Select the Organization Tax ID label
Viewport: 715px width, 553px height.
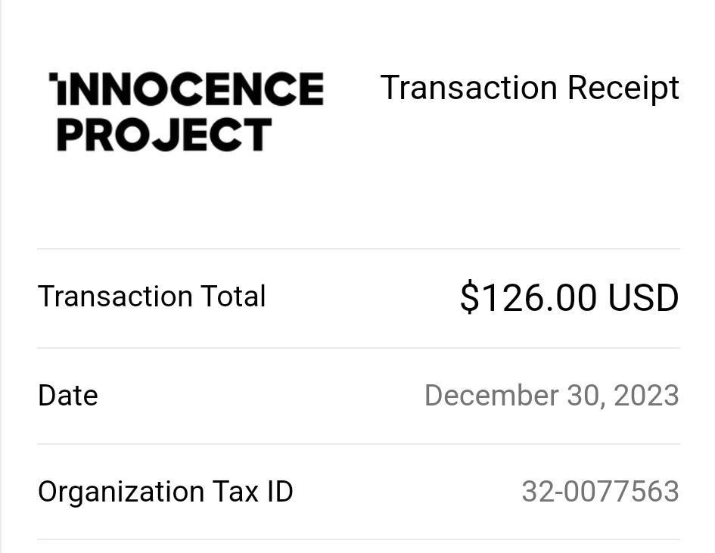pos(165,492)
